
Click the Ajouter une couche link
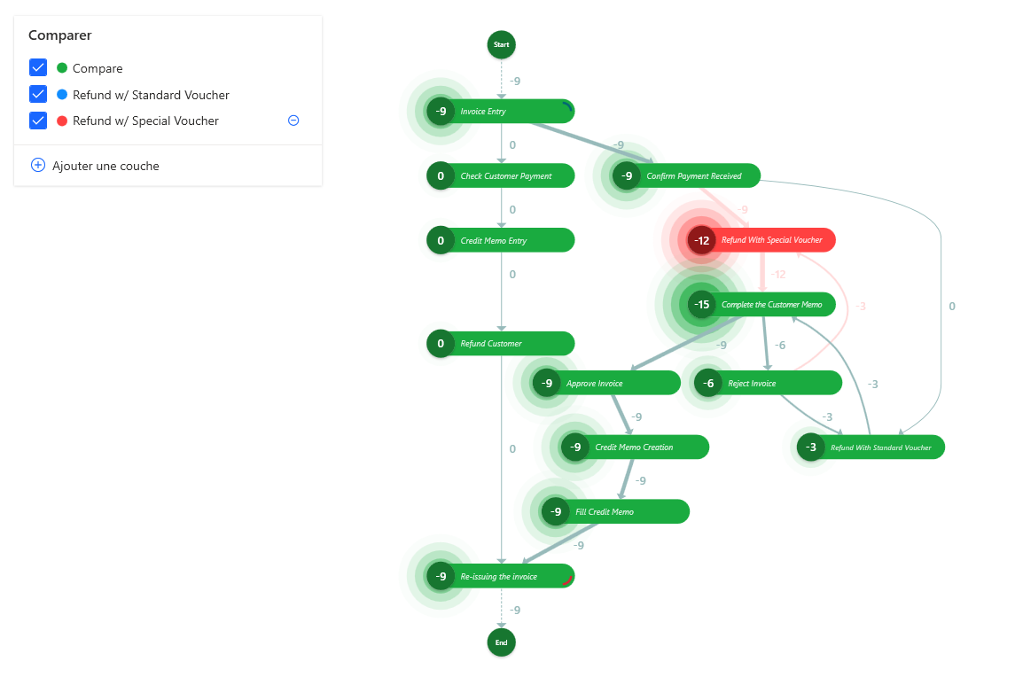105,166
